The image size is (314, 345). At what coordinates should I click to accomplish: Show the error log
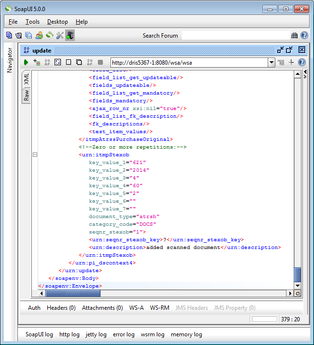pos(123,334)
